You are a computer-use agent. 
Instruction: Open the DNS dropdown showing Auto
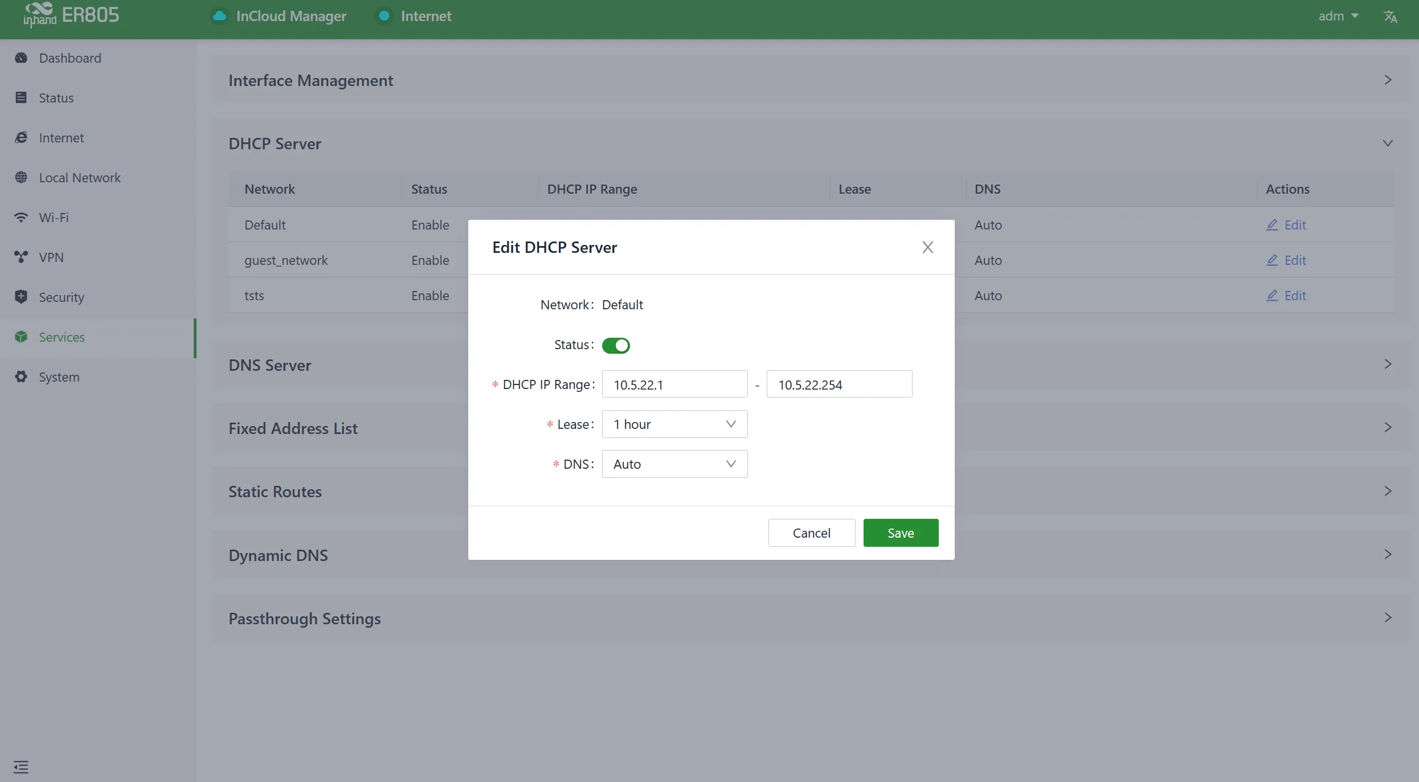click(674, 464)
